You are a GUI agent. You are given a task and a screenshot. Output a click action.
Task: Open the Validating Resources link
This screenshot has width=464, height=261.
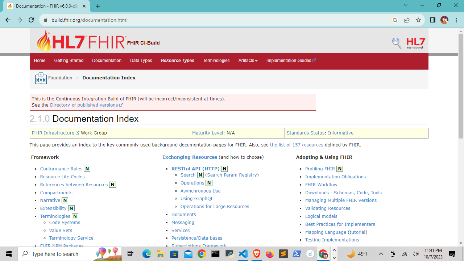coord(328,208)
